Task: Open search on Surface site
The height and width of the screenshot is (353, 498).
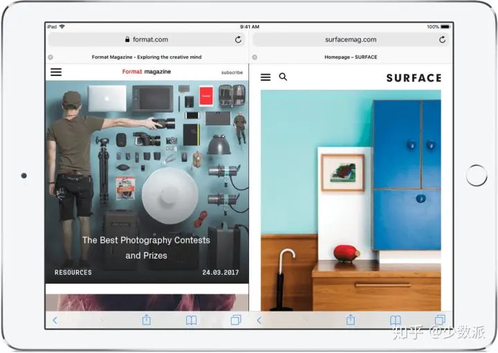Action: pos(283,77)
